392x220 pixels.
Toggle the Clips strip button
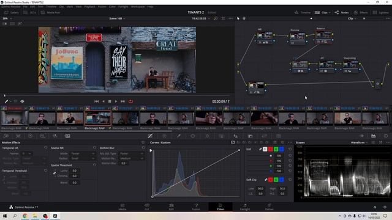[322, 12]
